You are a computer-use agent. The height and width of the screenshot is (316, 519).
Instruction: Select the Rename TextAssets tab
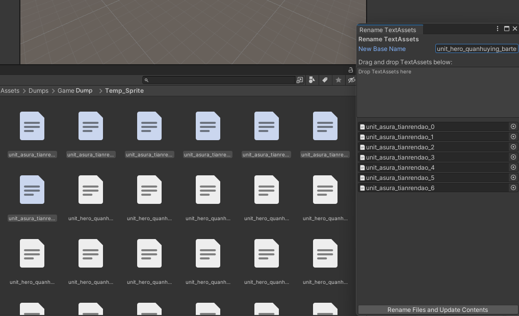[x=387, y=30]
